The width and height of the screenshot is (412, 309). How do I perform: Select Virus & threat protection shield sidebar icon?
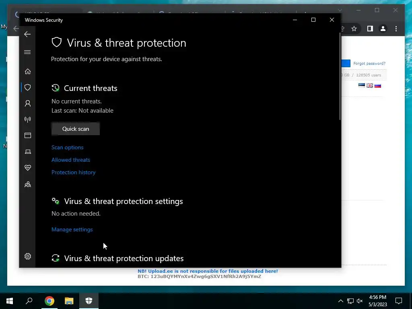pyautogui.click(x=28, y=87)
